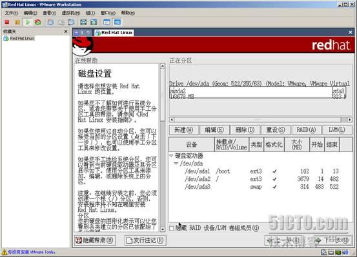
Task: Click the red Power Off toolbar icon
Action: tap(7, 22)
